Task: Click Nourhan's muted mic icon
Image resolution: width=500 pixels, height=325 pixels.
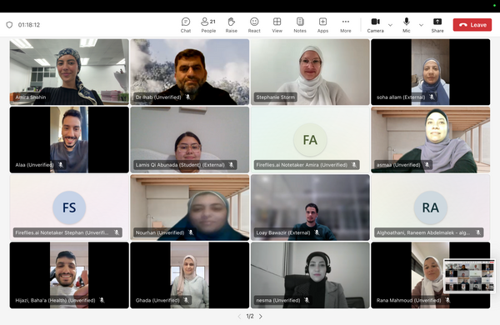Action: (191, 232)
